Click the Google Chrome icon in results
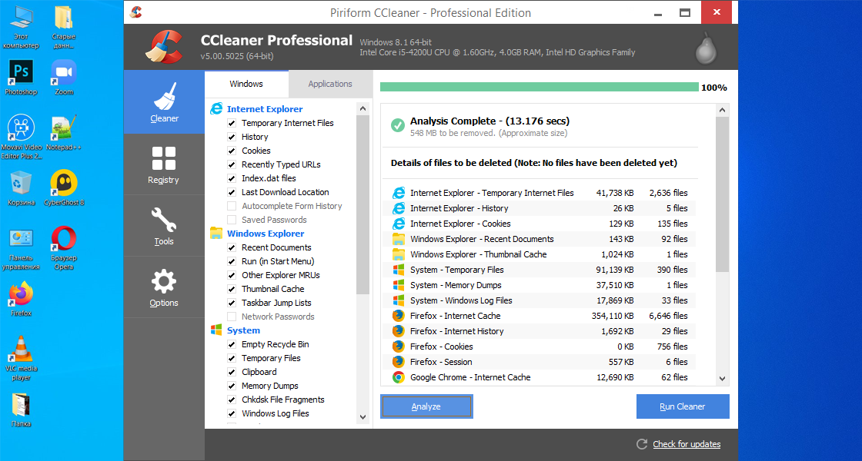This screenshot has width=862, height=461. 399,377
